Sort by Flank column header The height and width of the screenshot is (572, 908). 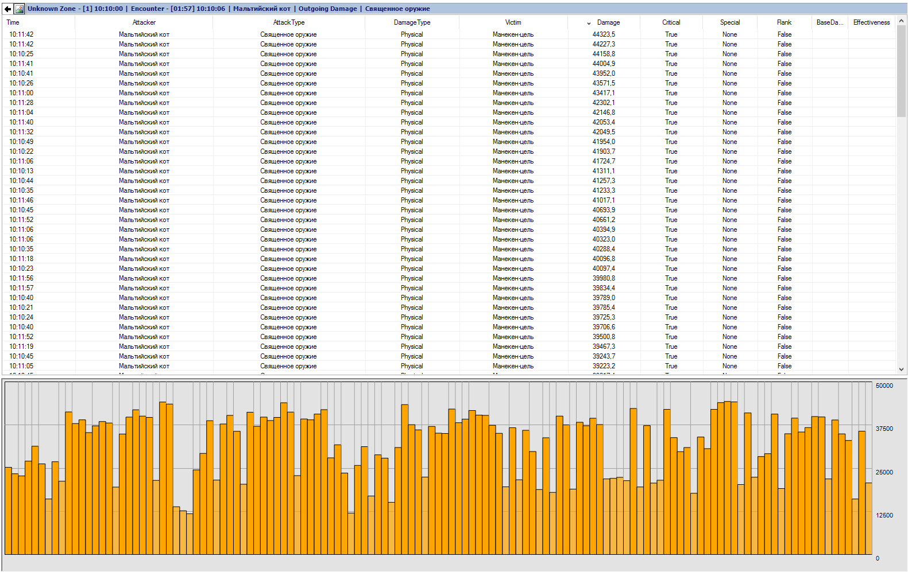point(785,22)
